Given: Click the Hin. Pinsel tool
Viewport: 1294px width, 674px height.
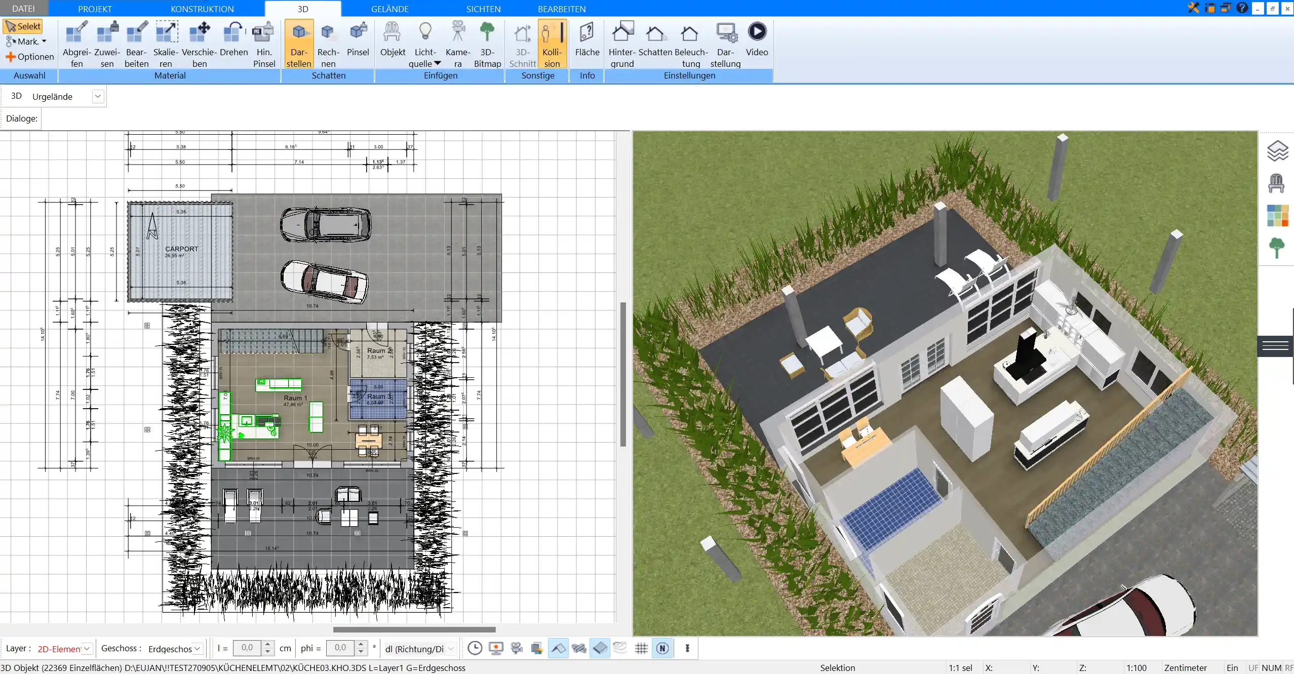Looking at the screenshot, I should click(264, 44).
